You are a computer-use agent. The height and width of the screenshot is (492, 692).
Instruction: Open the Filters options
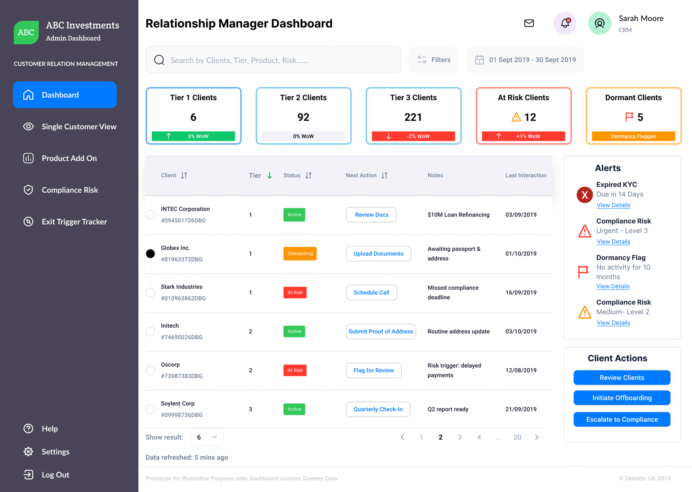coord(433,60)
